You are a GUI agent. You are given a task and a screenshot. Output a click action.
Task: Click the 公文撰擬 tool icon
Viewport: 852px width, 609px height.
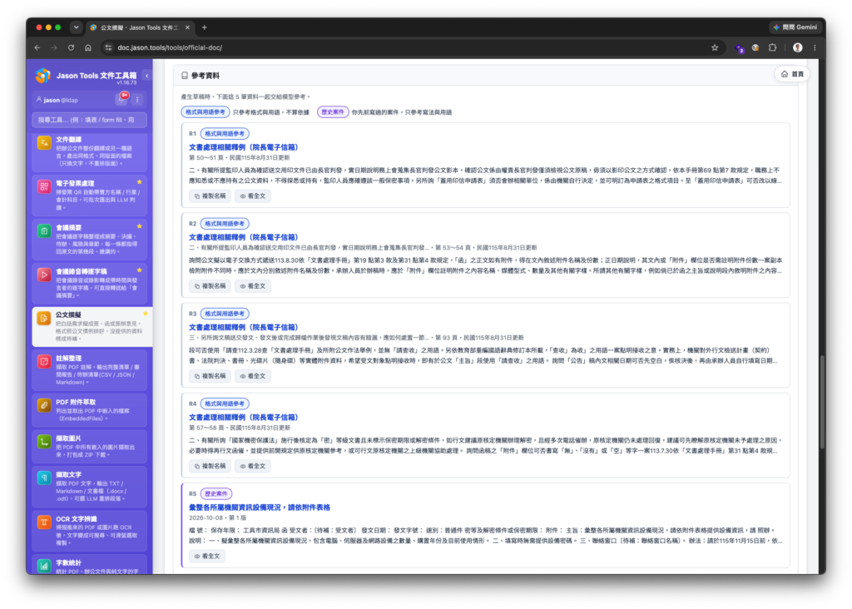tap(44, 319)
